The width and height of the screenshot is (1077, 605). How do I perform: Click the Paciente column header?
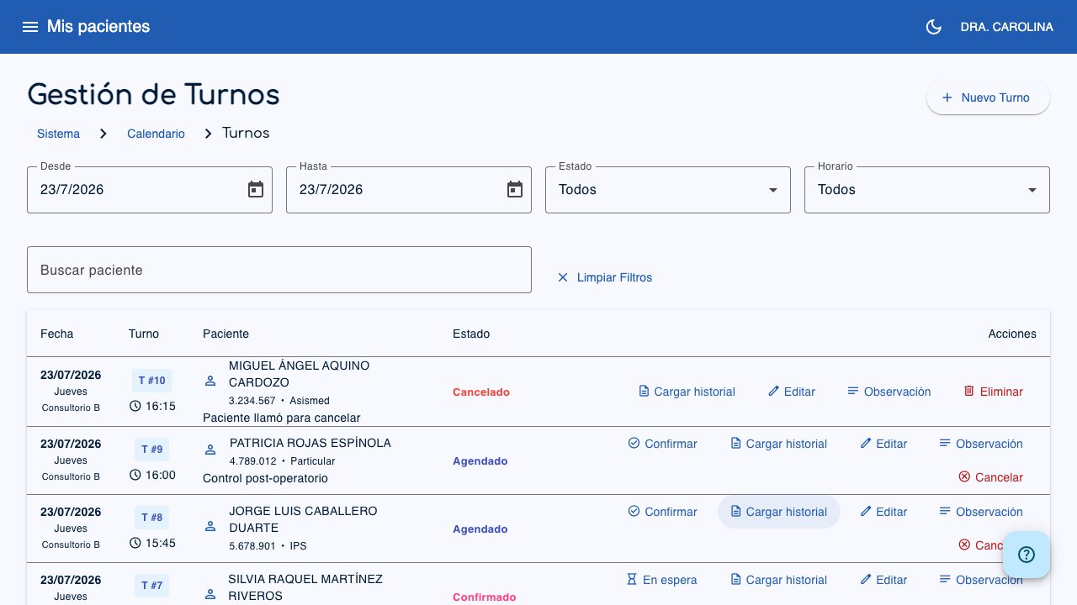225,334
